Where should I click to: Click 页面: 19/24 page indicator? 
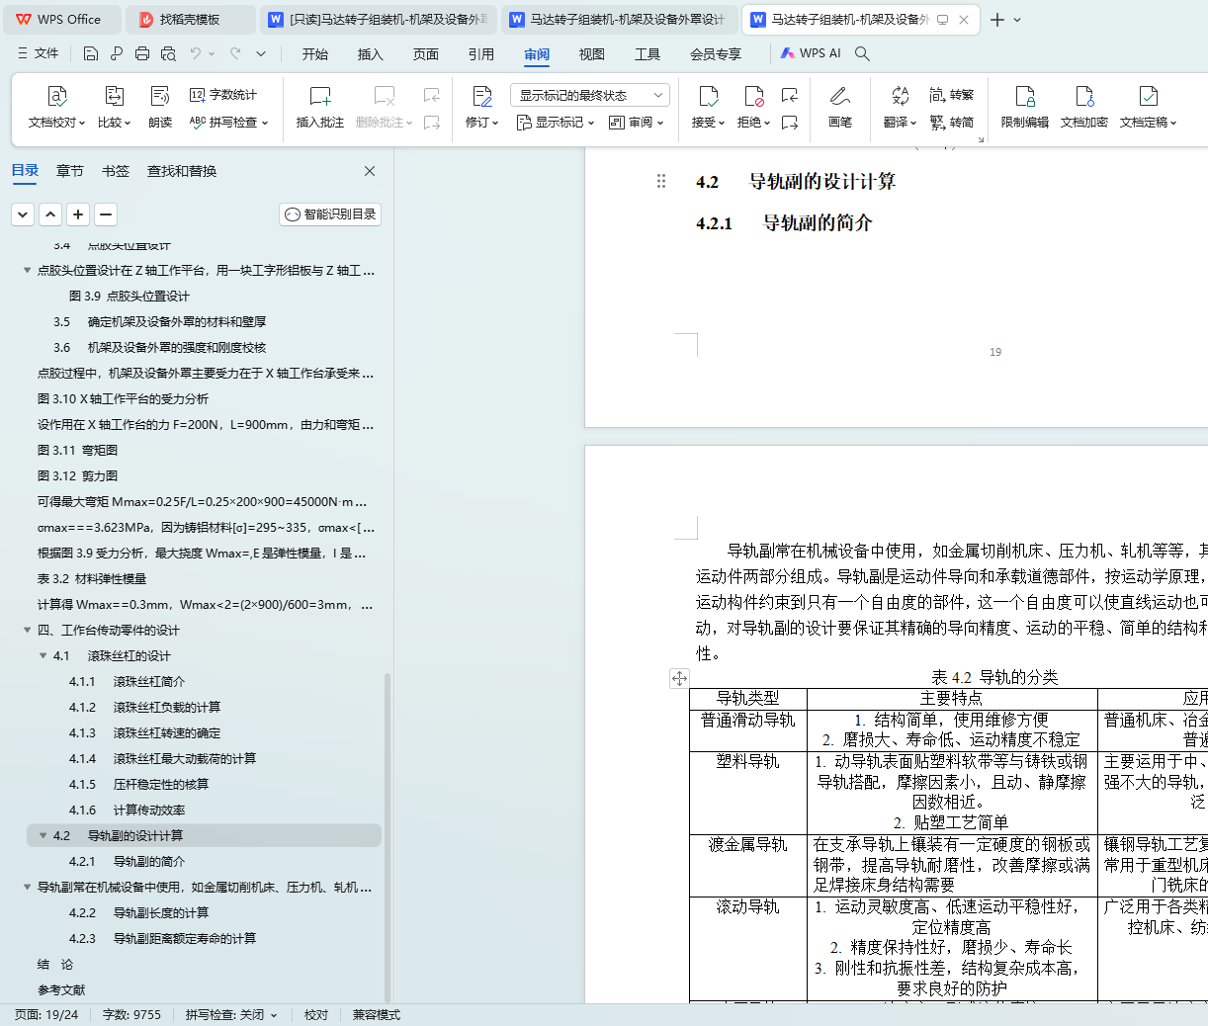tap(46, 1015)
